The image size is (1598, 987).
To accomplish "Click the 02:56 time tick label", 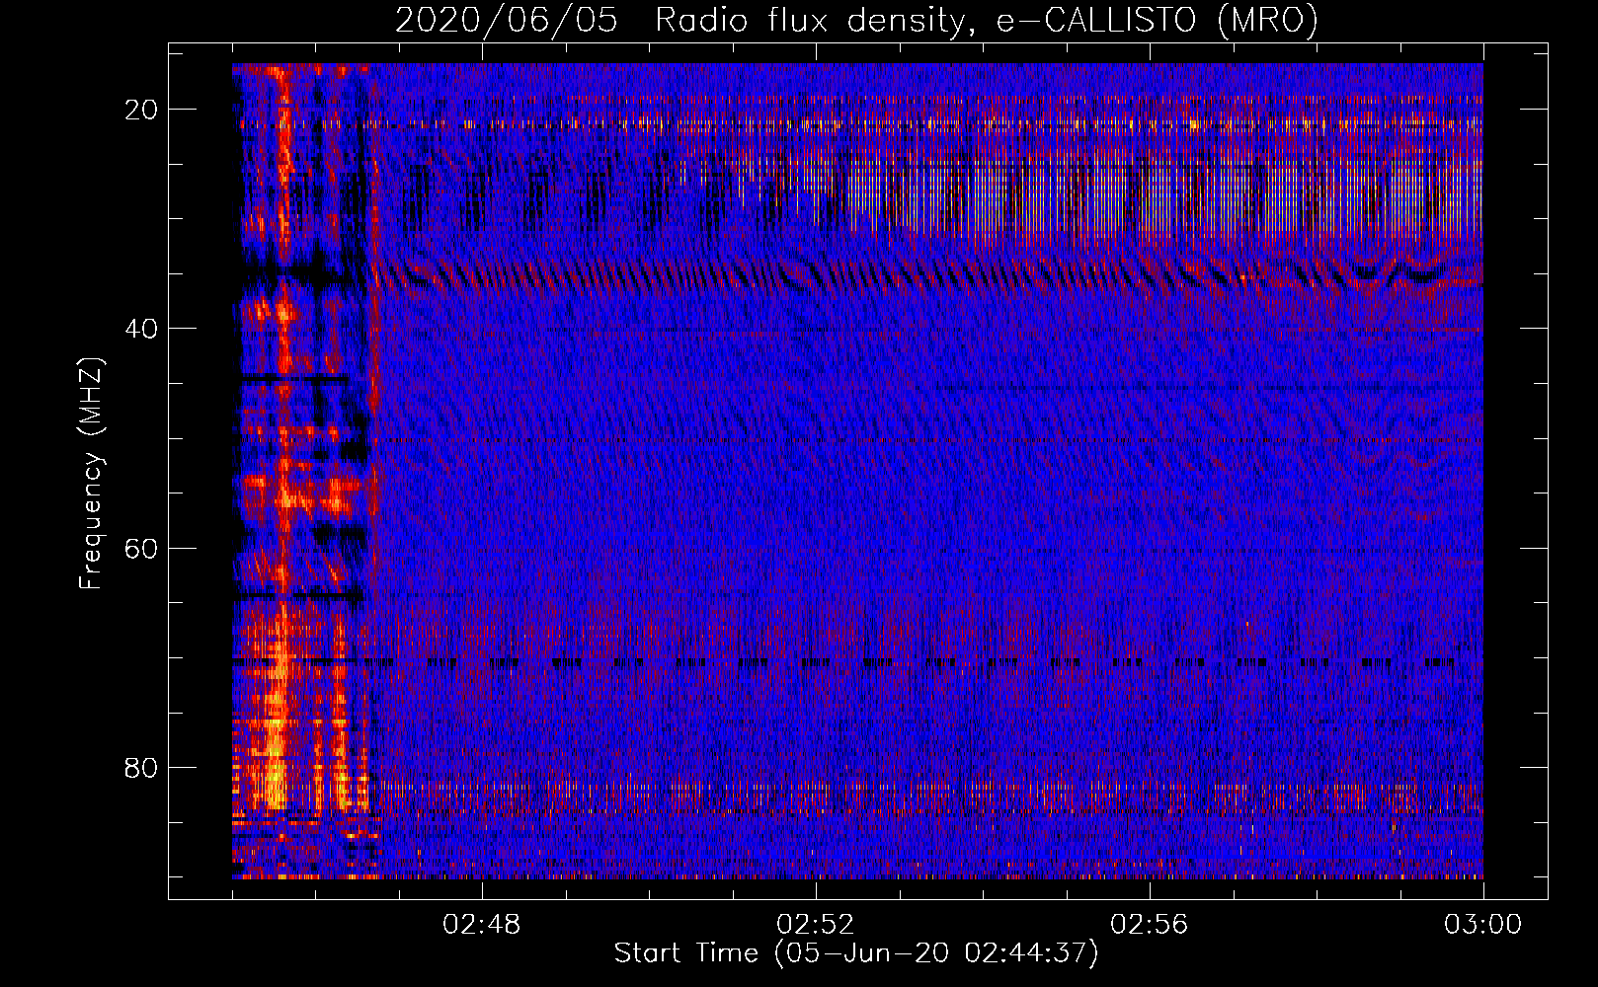I will click(1150, 925).
